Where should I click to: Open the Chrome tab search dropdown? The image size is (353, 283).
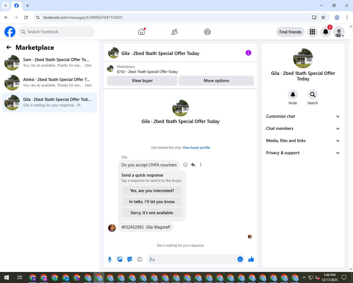(x=5, y=6)
